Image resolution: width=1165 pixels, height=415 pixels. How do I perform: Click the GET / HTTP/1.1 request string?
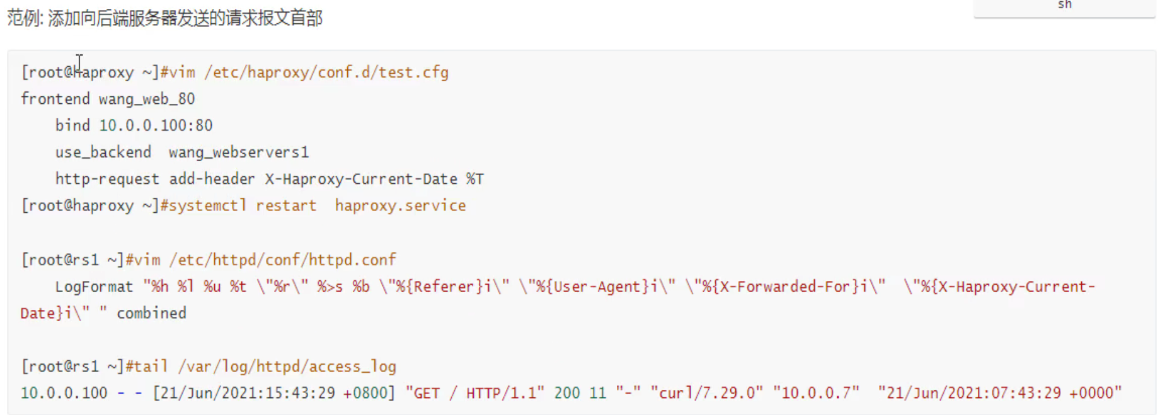475,394
